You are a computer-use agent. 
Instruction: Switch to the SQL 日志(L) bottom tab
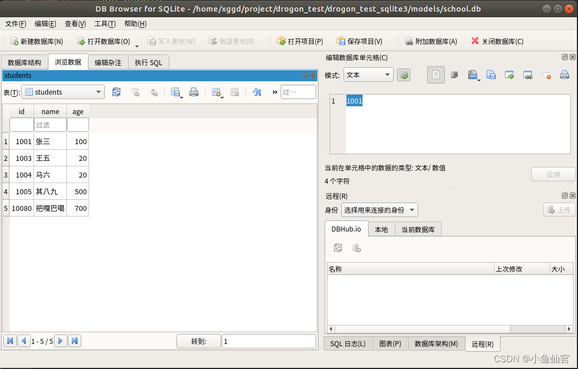(348, 343)
